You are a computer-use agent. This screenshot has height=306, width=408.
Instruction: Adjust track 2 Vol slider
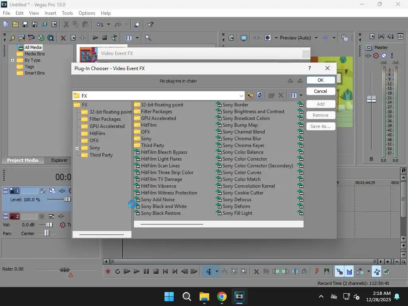(x=49, y=225)
